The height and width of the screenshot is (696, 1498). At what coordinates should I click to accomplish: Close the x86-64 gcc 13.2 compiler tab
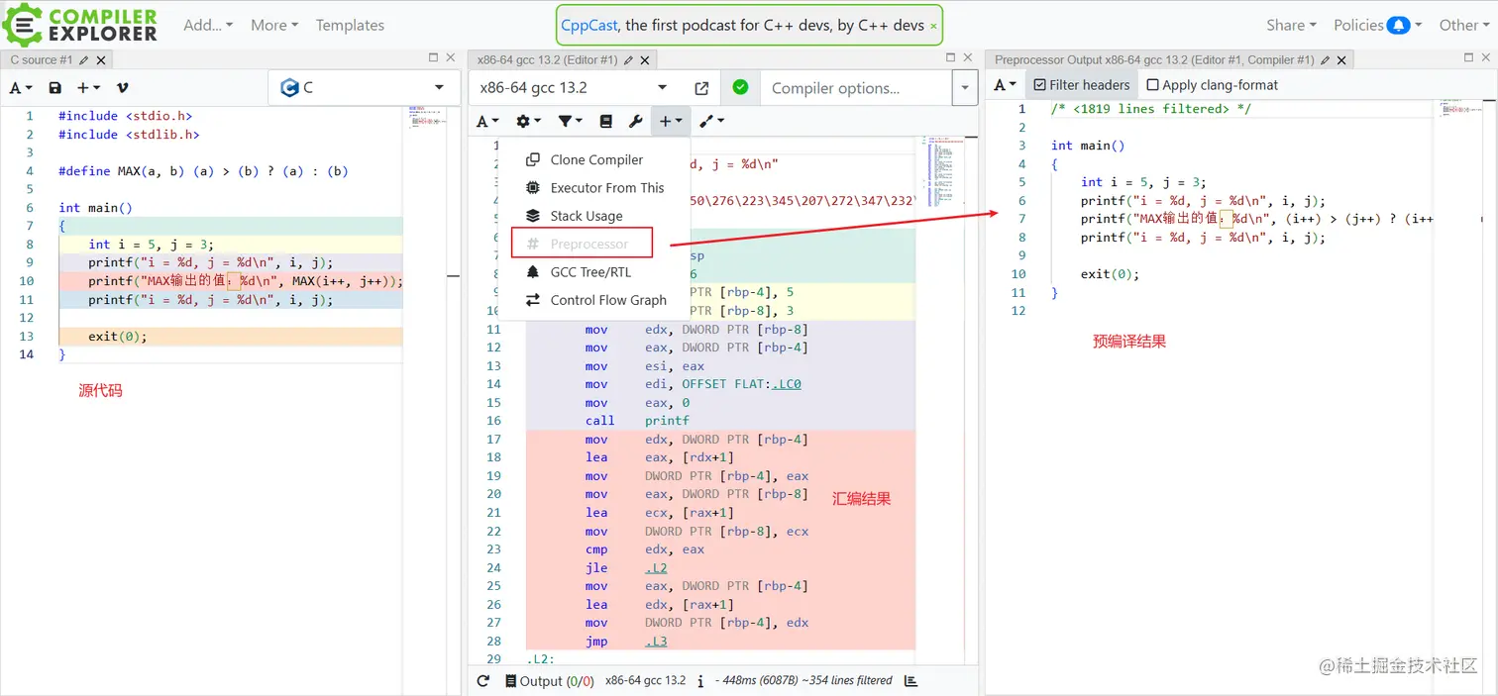point(645,60)
